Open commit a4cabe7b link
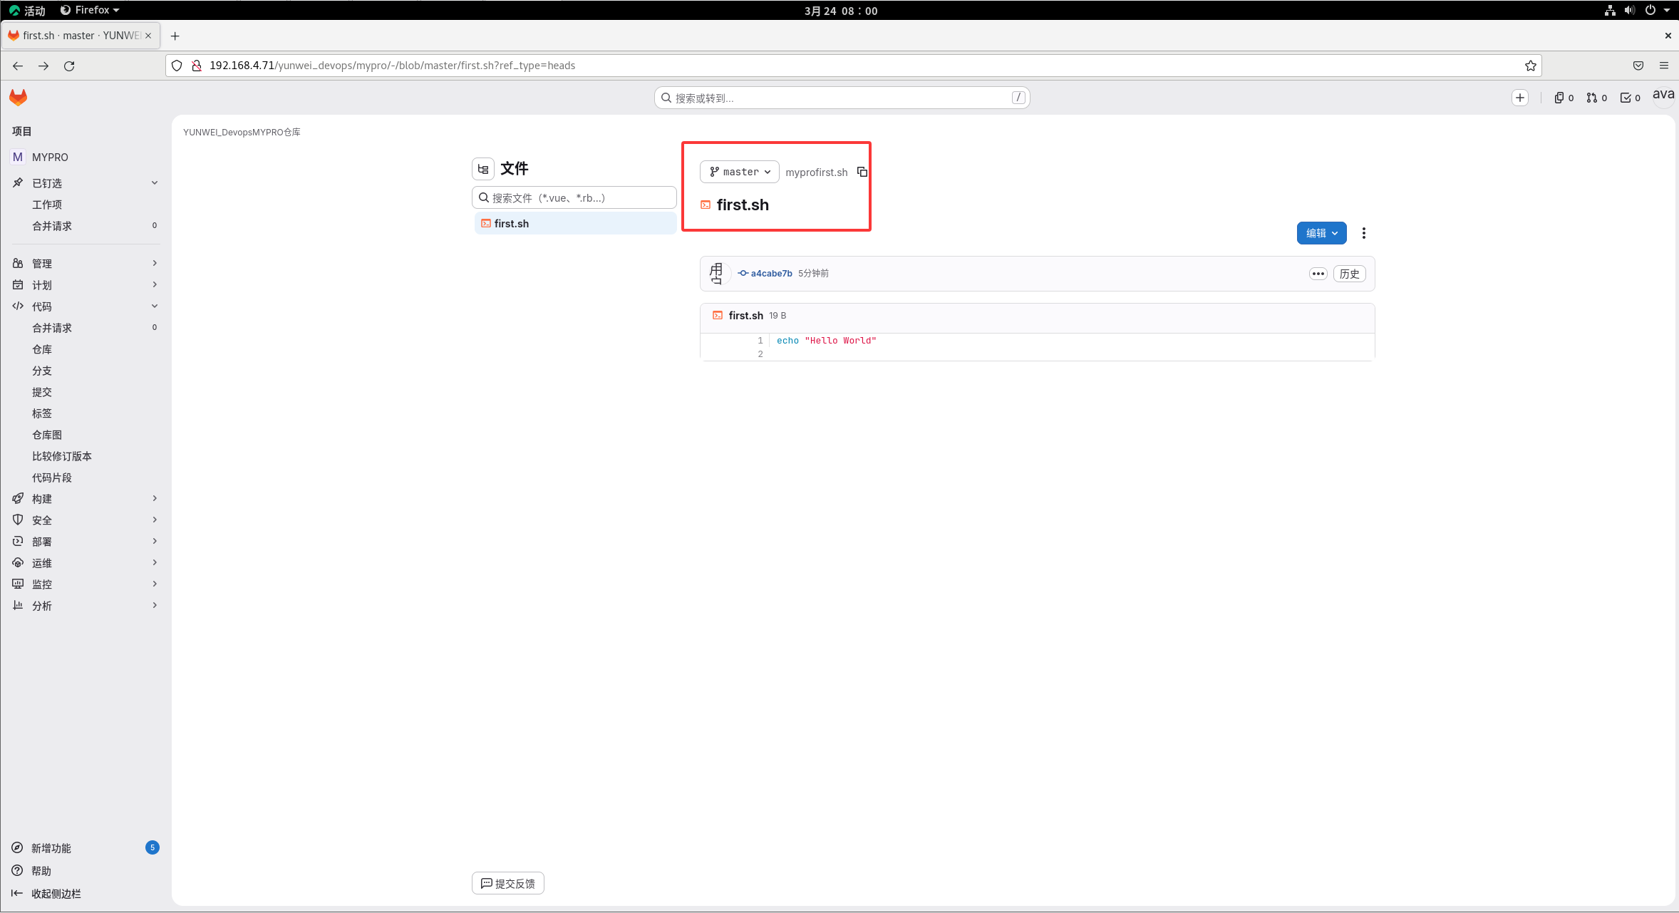The width and height of the screenshot is (1679, 913). pyautogui.click(x=771, y=274)
